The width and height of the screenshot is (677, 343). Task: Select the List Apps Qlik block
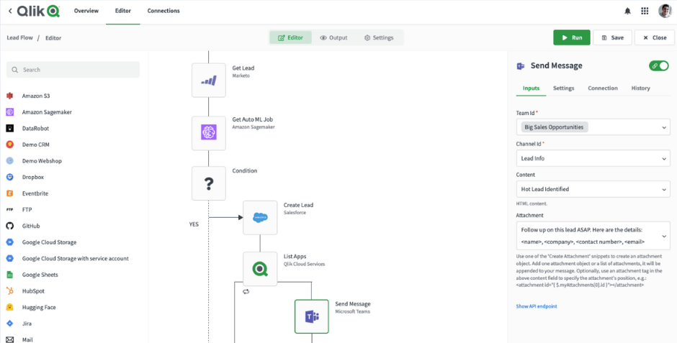pos(260,269)
